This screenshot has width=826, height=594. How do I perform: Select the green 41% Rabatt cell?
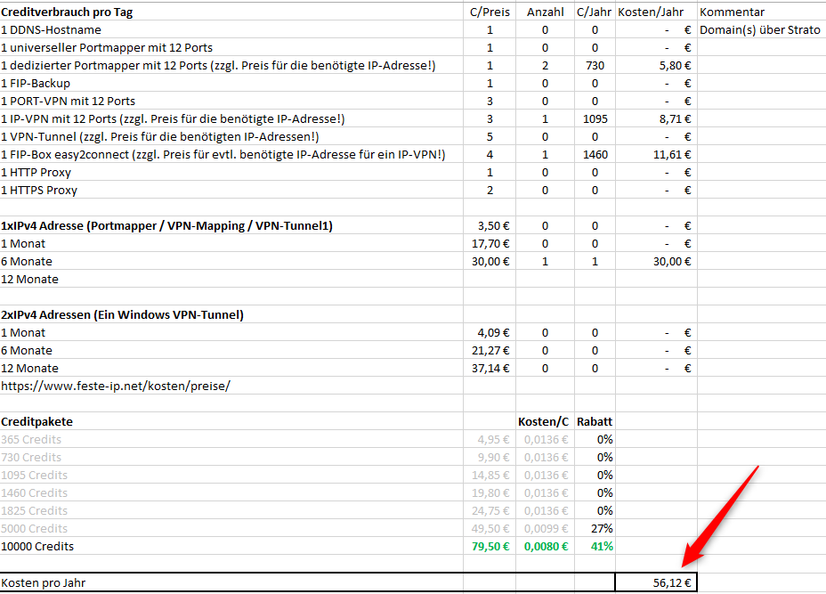tap(595, 546)
